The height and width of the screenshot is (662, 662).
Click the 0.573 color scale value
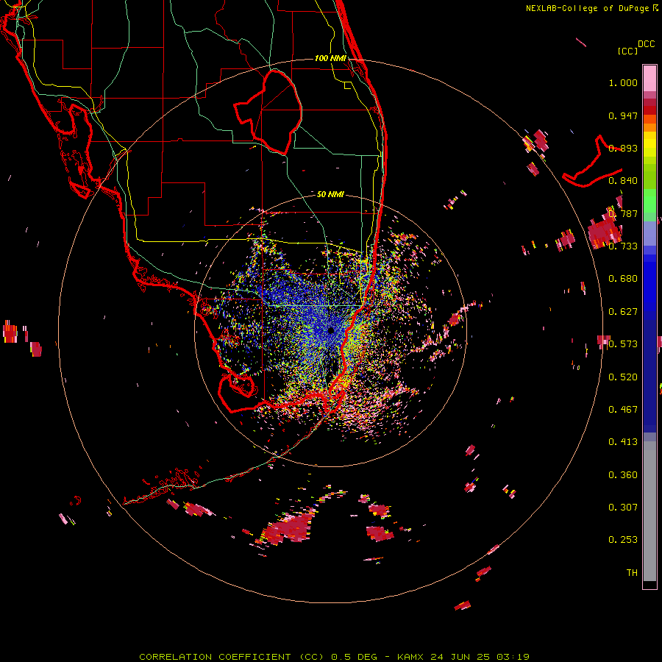click(623, 344)
